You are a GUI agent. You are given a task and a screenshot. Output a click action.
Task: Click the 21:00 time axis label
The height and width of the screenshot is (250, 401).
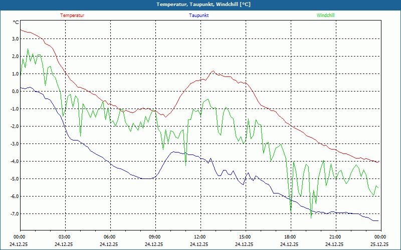[335, 237]
